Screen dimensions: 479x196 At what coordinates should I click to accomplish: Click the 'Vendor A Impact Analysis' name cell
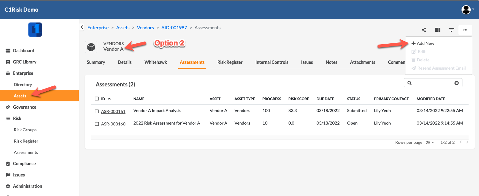[x=157, y=111]
